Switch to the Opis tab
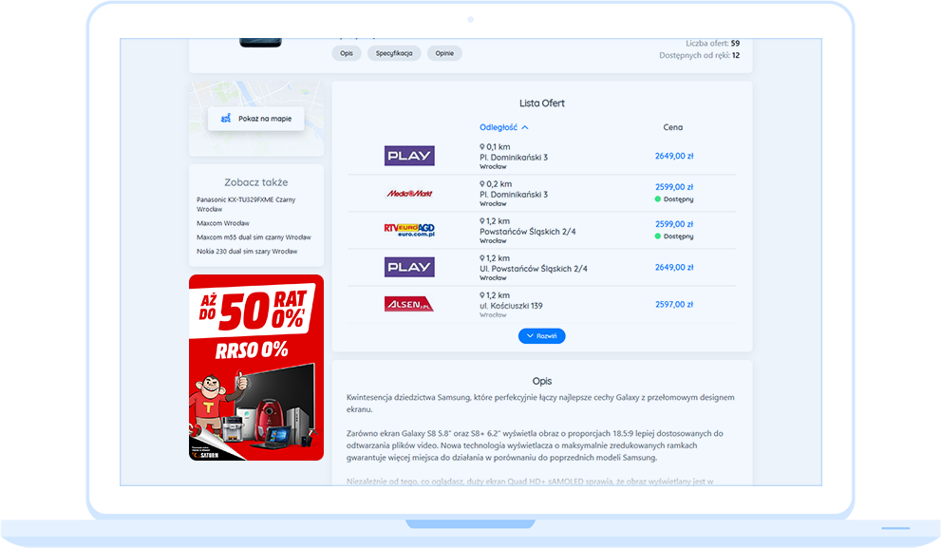 [347, 53]
